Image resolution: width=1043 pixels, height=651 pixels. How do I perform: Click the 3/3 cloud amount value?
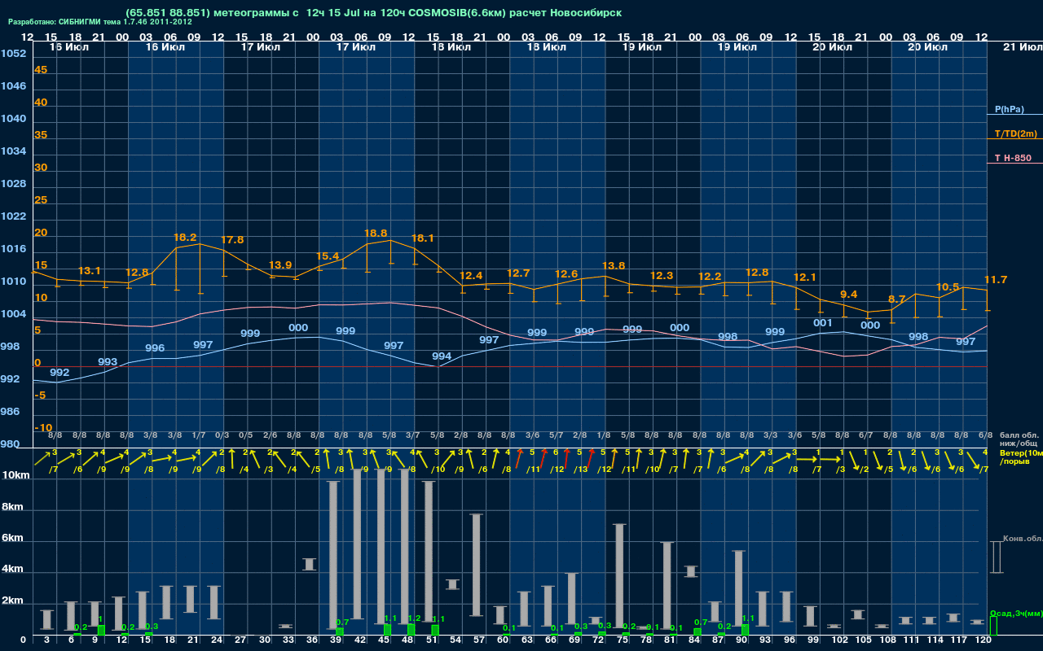point(771,436)
